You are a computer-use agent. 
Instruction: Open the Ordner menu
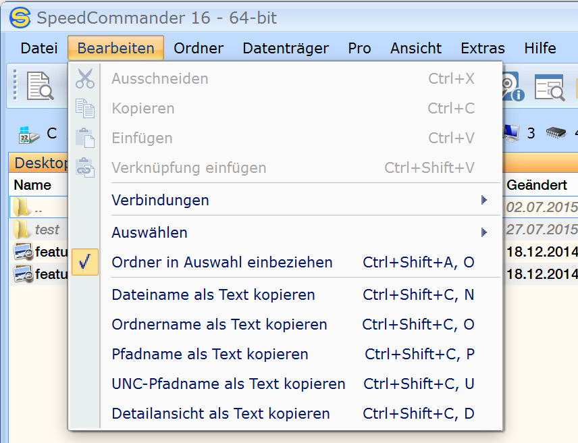[x=199, y=48]
